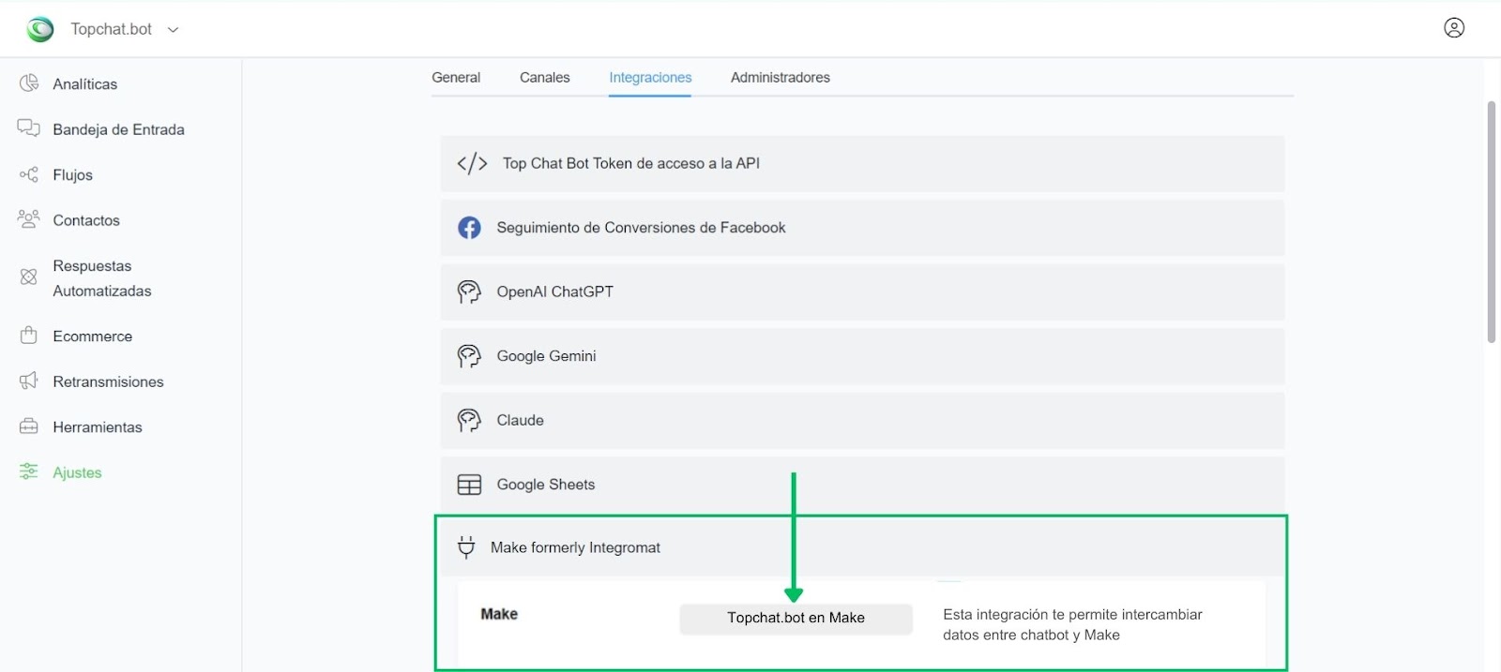Image resolution: width=1501 pixels, height=672 pixels.
Task: Click the Topchat.bot green logo icon
Action: tap(40, 30)
